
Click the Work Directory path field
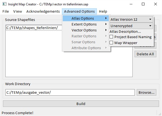[70, 93]
